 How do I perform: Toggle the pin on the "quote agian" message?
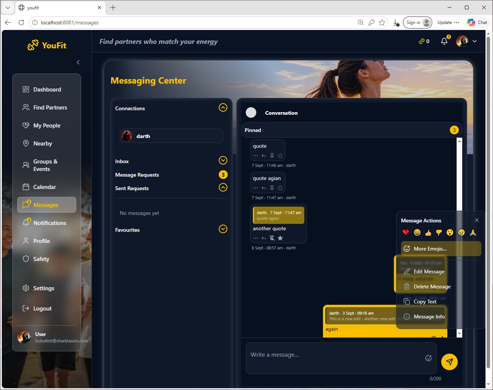[x=272, y=188]
